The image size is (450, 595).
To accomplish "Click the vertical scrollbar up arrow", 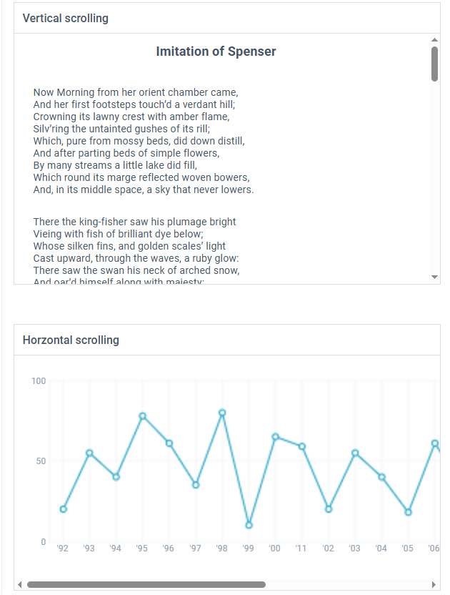I will tap(434, 40).
